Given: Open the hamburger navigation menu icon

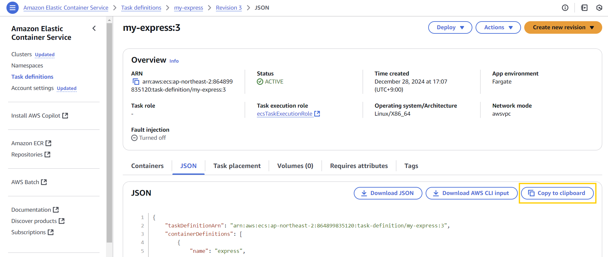Looking at the screenshot, I should (12, 8).
